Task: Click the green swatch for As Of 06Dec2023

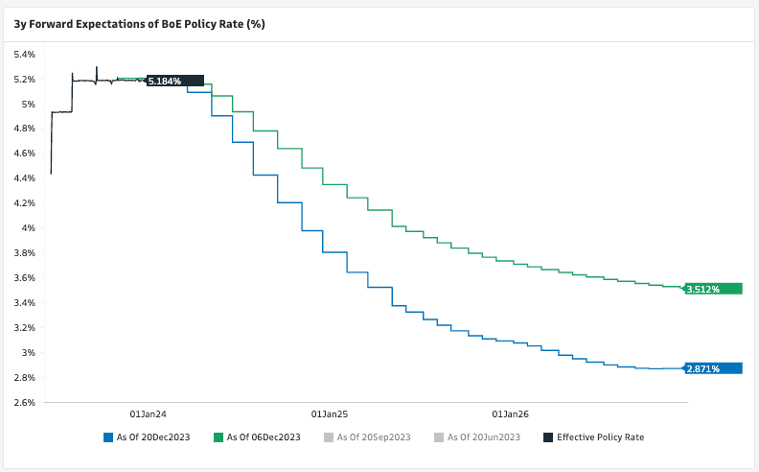Action: [218, 437]
